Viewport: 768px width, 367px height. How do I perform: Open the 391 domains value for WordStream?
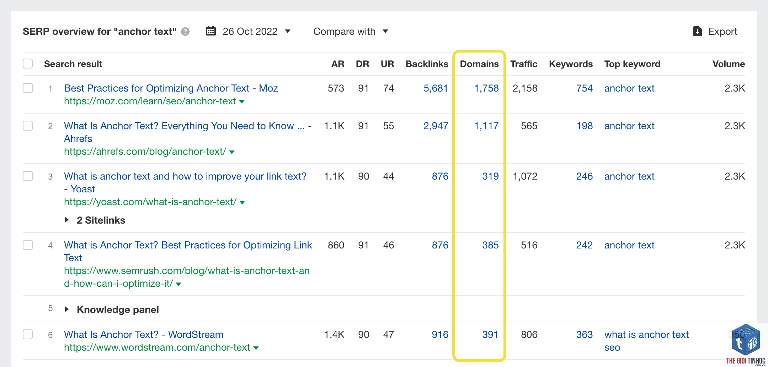(490, 334)
